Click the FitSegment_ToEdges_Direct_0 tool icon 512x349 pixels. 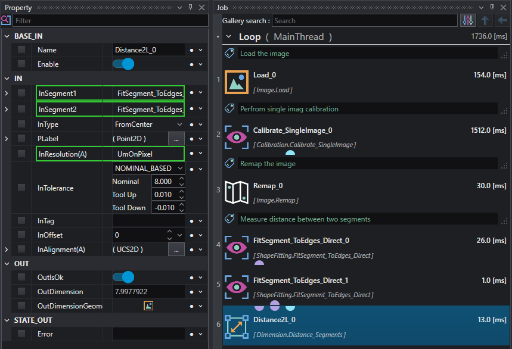[236, 247]
